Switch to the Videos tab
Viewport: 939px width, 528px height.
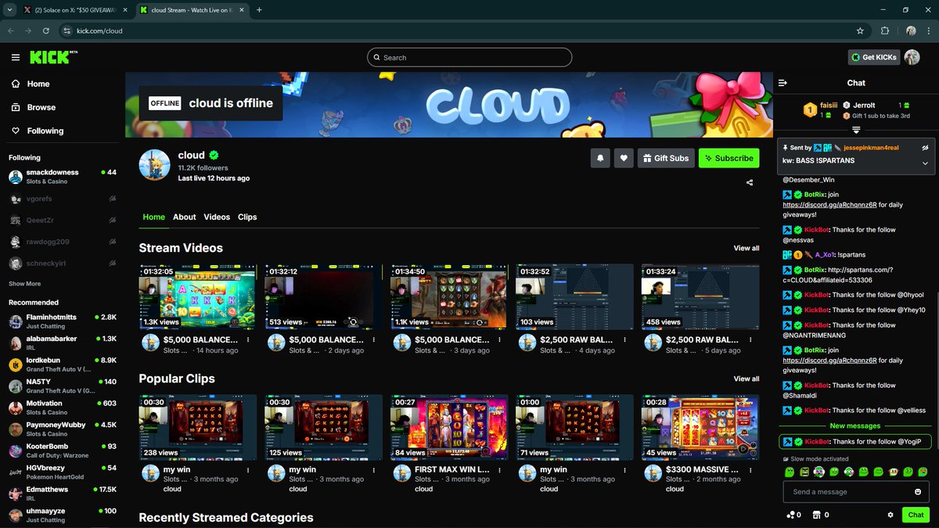click(217, 217)
